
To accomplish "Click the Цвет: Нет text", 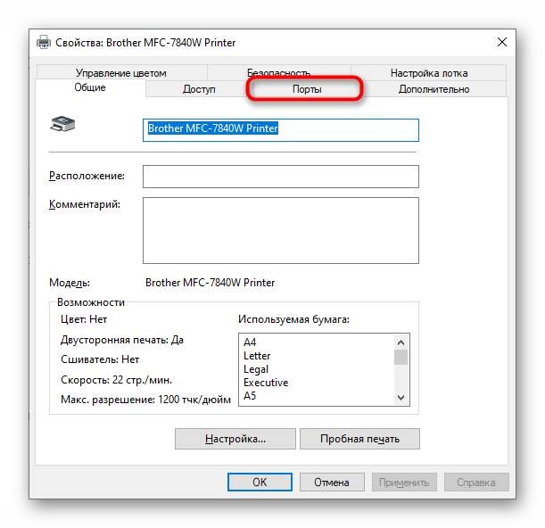I will (x=84, y=319).
